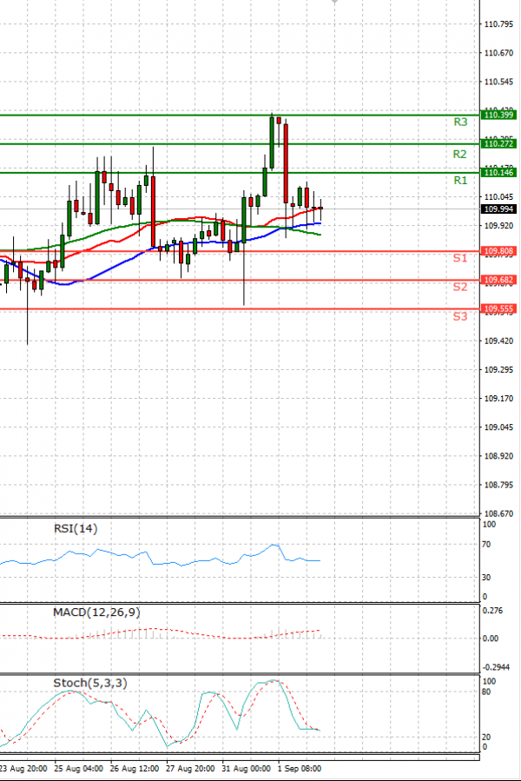
Task: Select the R2 resistance label
Action: tap(459, 155)
